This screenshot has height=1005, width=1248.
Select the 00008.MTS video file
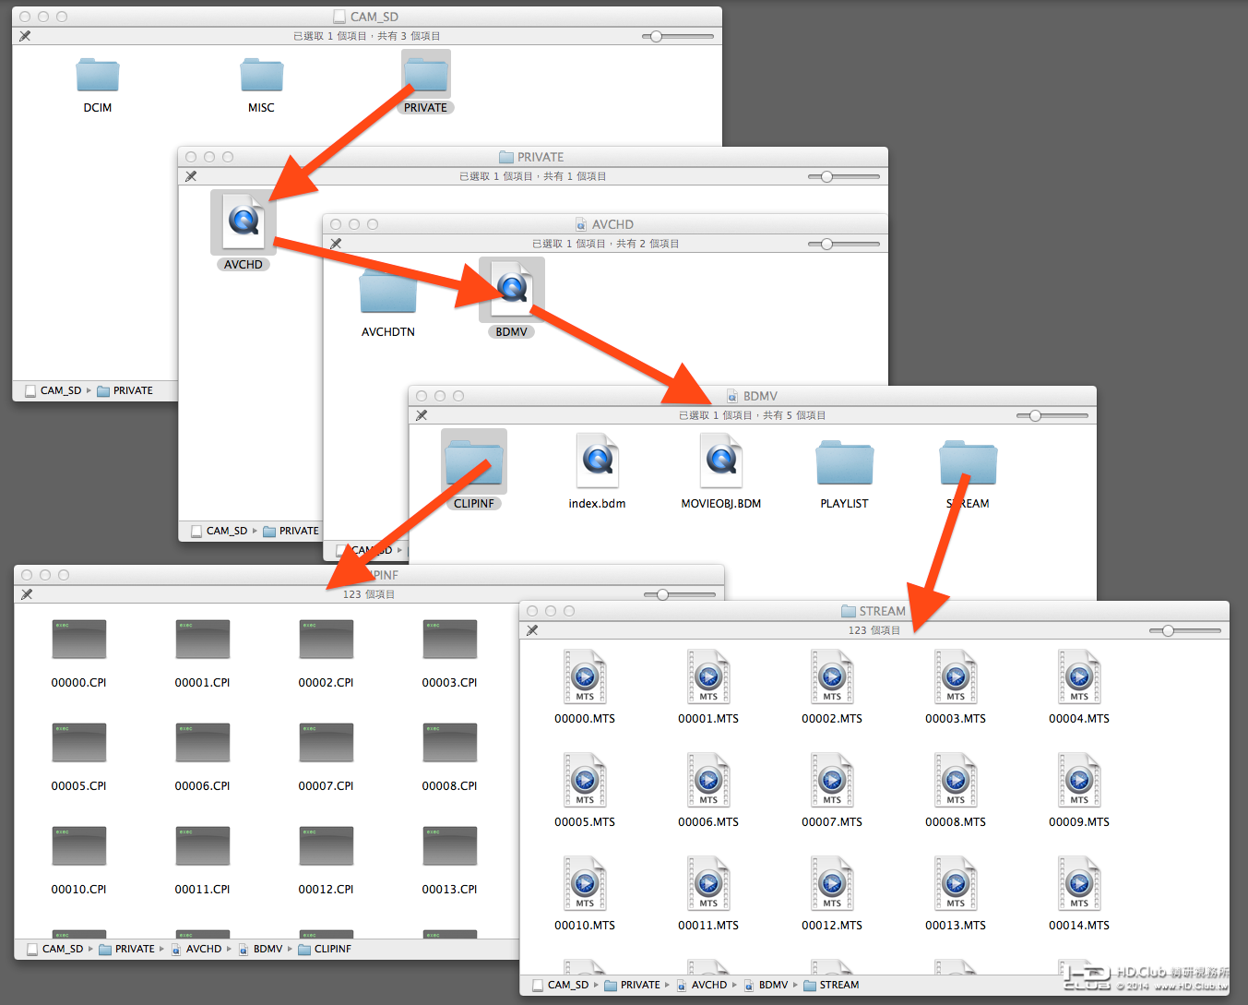pyautogui.click(x=956, y=780)
